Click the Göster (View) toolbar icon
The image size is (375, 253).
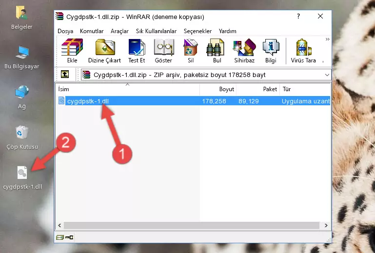163,51
